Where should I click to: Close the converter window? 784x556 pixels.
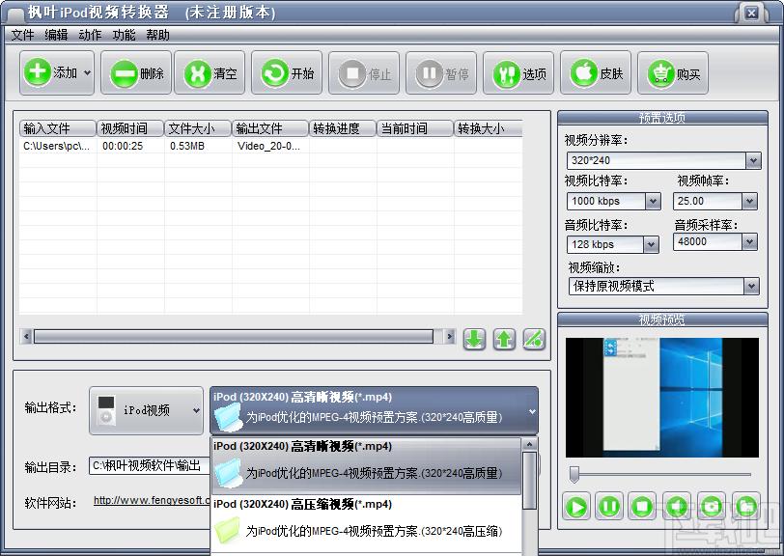coord(751,13)
